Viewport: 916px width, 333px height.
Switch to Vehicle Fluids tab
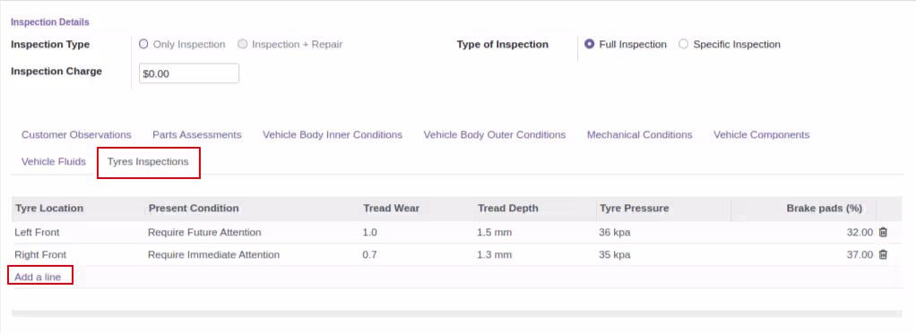[x=54, y=161]
